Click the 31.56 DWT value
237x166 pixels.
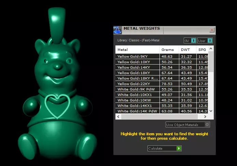coord(186,95)
